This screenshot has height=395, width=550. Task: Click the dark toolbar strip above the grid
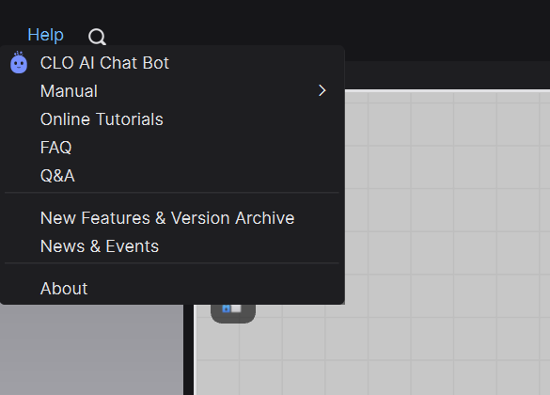pyautogui.click(x=448, y=75)
